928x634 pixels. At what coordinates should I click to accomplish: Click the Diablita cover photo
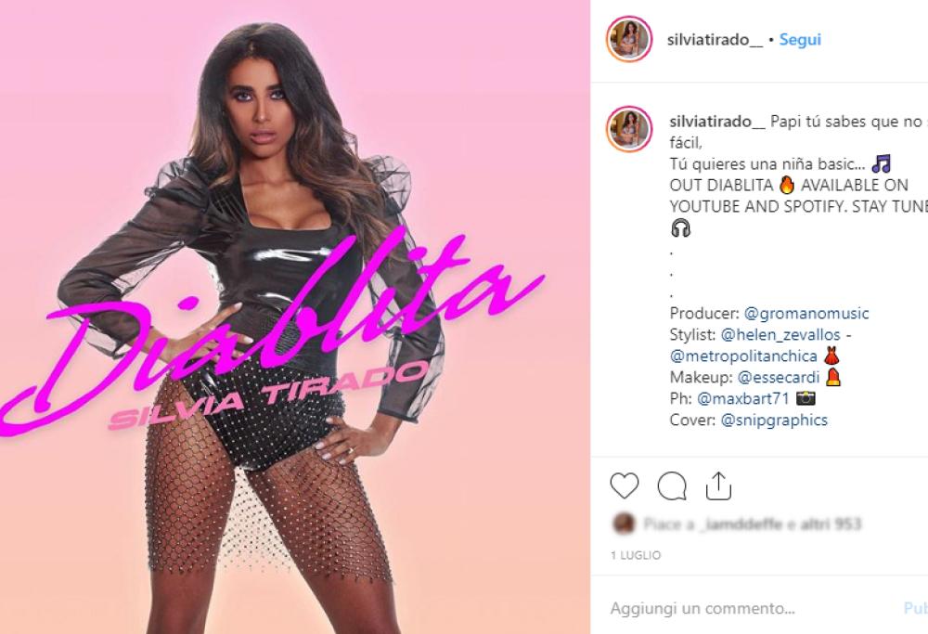pyautogui.click(x=295, y=317)
